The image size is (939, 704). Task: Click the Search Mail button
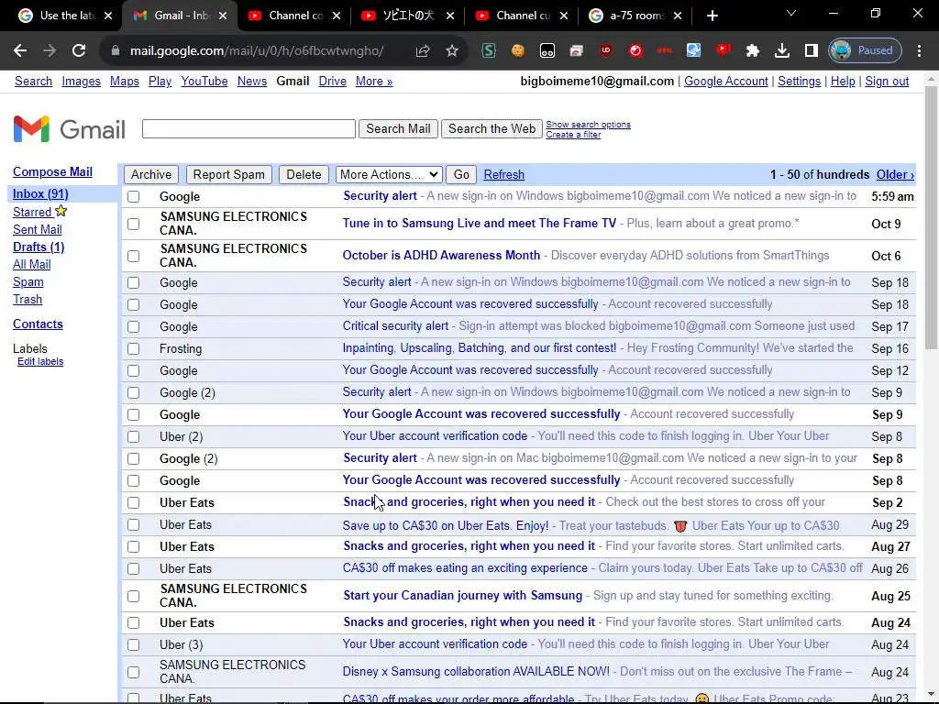398,128
